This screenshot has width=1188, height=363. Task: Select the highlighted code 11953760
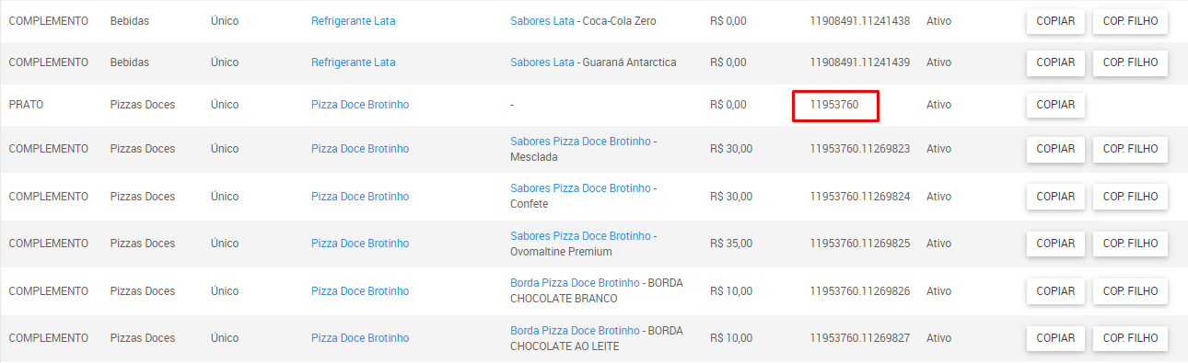(834, 105)
